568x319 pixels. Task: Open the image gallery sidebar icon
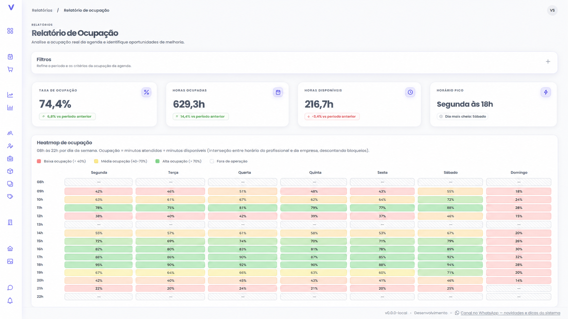tap(10, 261)
